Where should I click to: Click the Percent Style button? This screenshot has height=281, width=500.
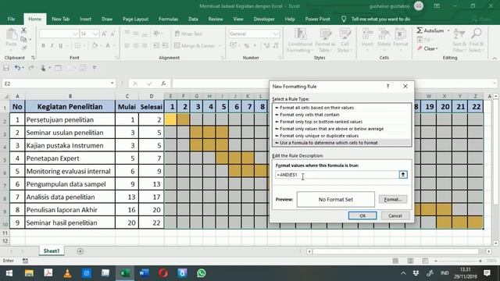(247, 46)
